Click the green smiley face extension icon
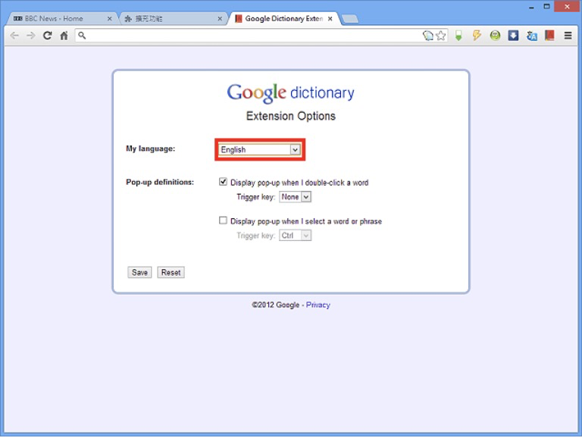Viewport: 582px width, 438px height. click(x=495, y=36)
